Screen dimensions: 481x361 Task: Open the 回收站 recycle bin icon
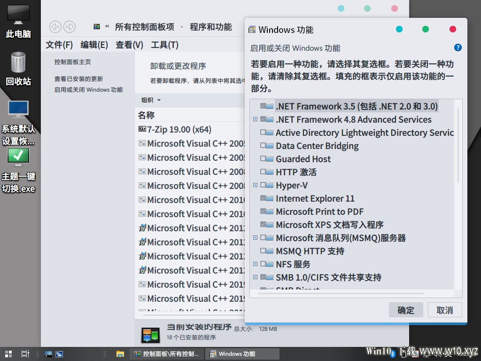18,69
